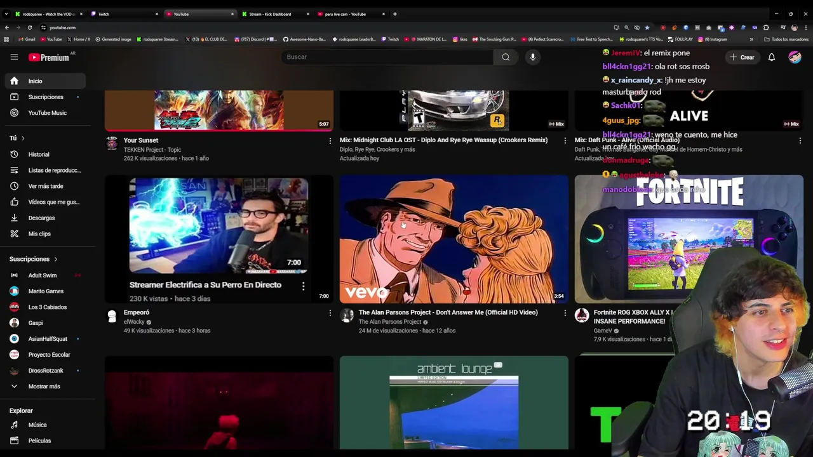Screen dimensions: 813x457
Task: Click elWacky channel name
Action: (x=134, y=322)
